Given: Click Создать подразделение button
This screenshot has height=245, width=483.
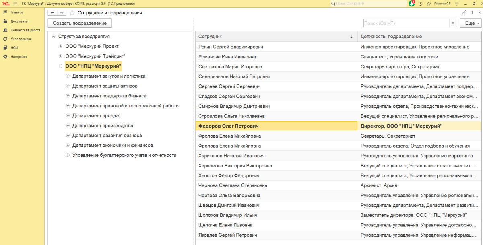Looking at the screenshot, I should [x=80, y=23].
